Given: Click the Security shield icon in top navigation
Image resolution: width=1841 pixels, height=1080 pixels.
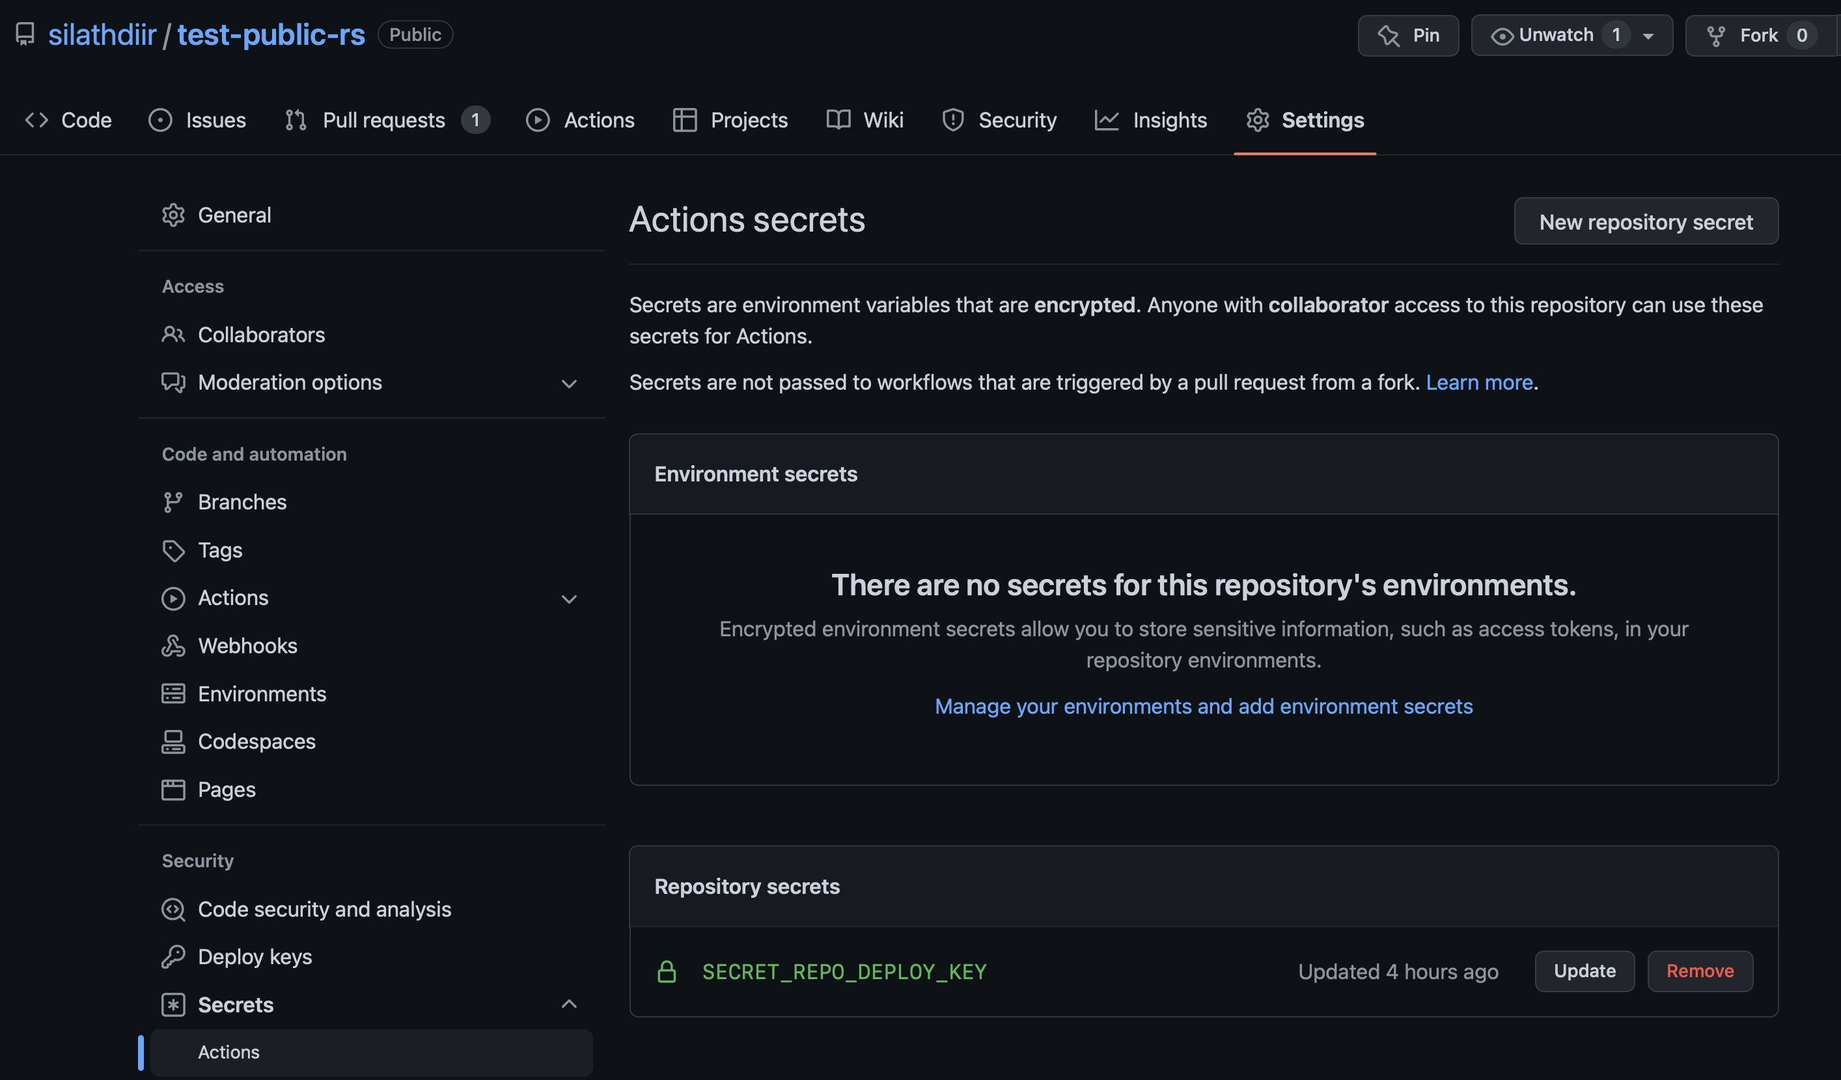Looking at the screenshot, I should click(952, 120).
